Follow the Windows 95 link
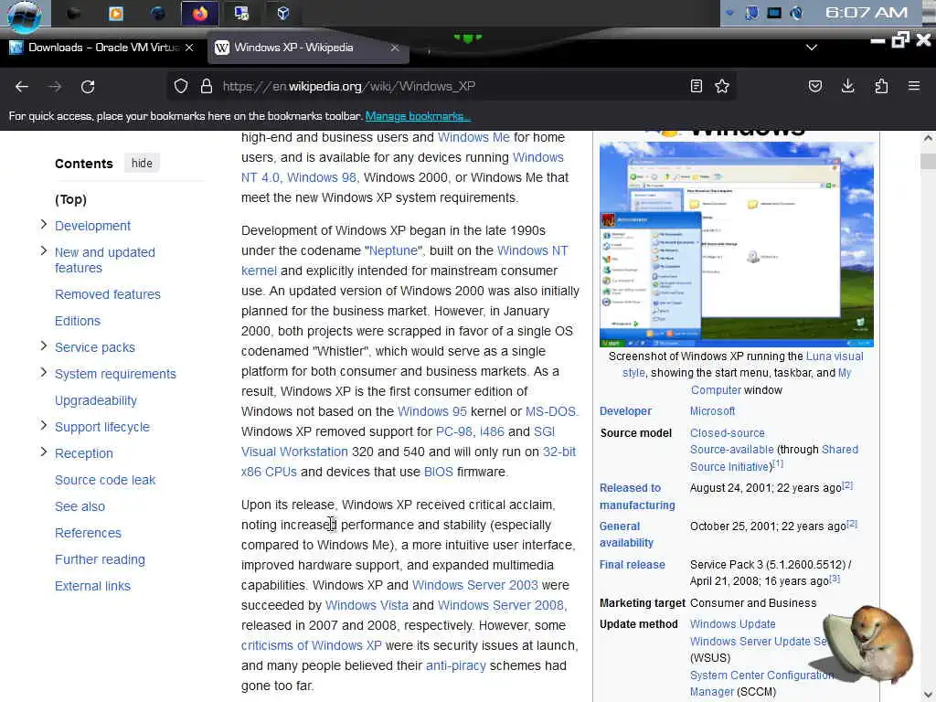This screenshot has height=702, width=936. pos(432,411)
